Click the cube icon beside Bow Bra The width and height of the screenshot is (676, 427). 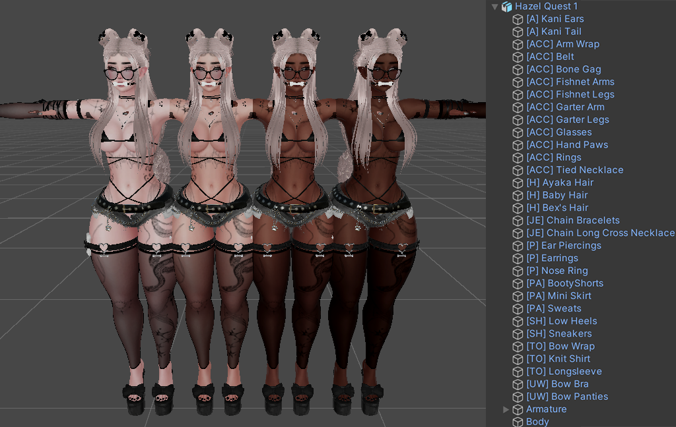[518, 384]
